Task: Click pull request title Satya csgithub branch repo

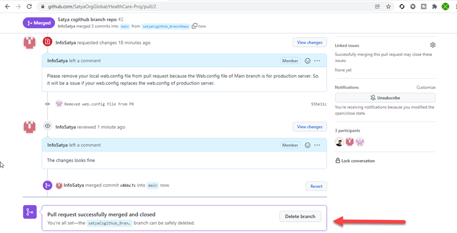Action: 88,19
